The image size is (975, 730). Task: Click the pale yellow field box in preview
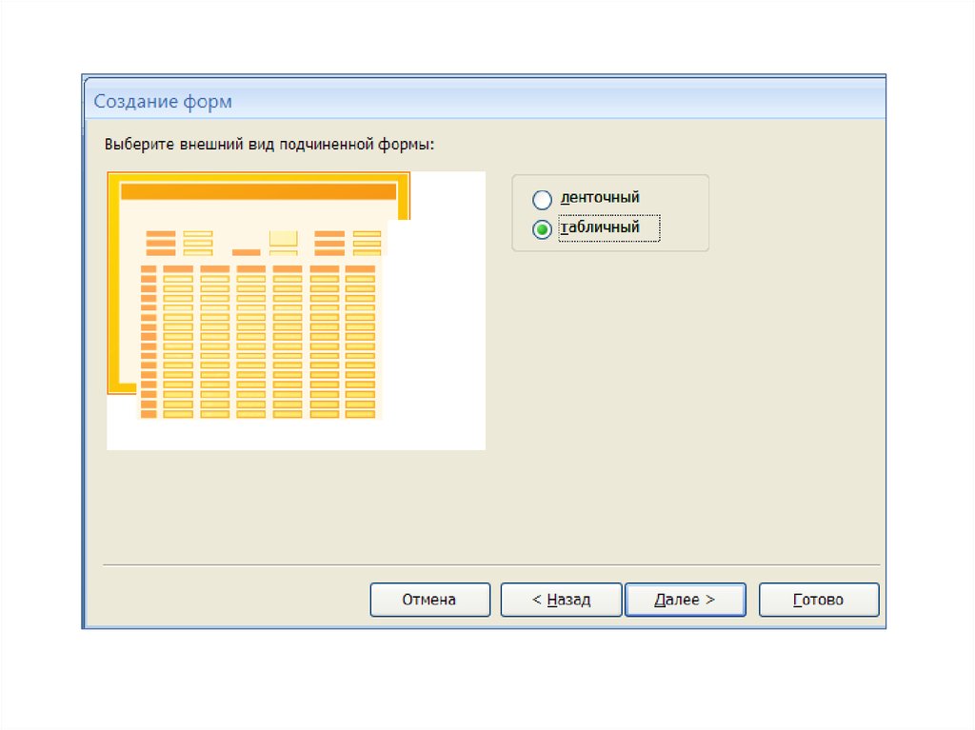(x=284, y=238)
